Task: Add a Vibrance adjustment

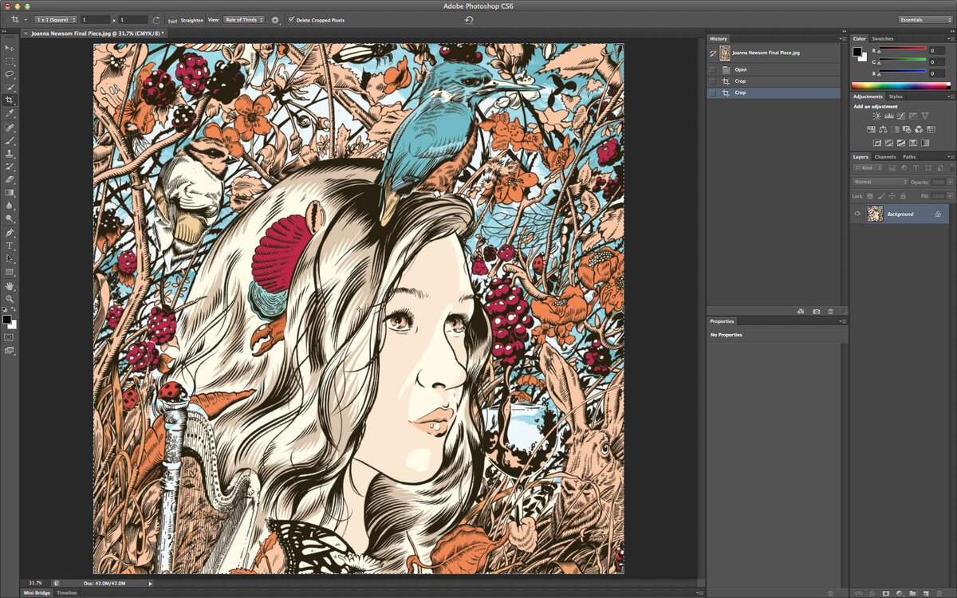Action: coord(925,116)
